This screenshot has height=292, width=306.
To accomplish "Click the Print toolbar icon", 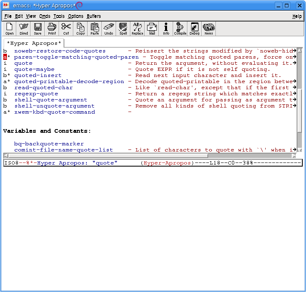I will pyautogui.click(x=52, y=29).
